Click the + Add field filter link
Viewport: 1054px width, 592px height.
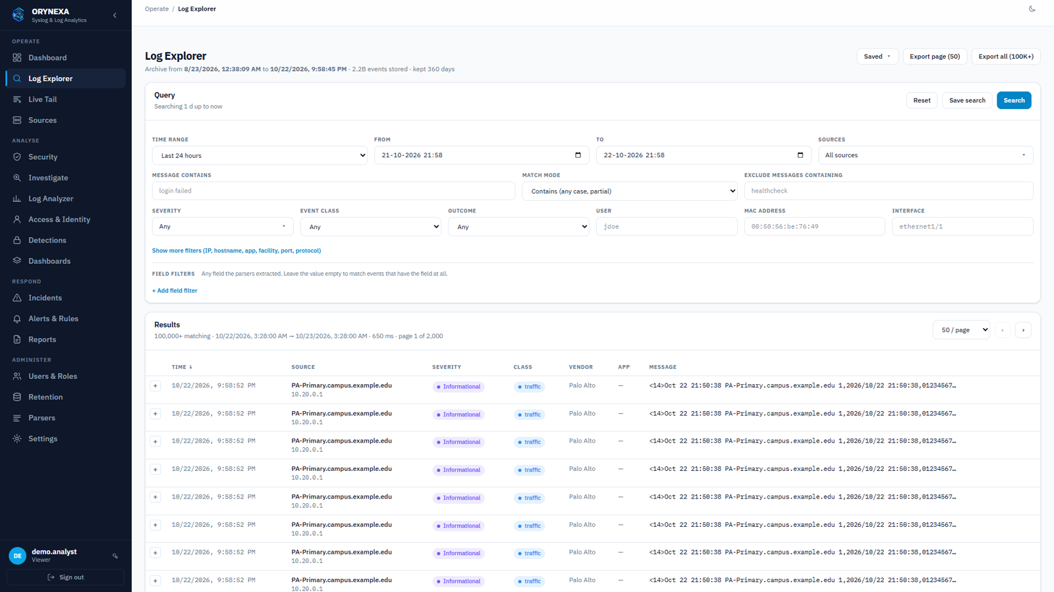coord(175,291)
